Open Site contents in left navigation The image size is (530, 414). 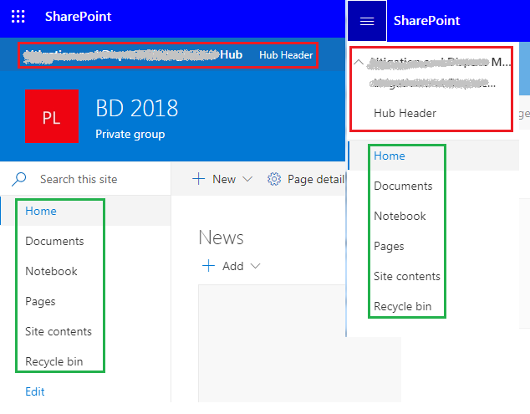[x=59, y=331]
